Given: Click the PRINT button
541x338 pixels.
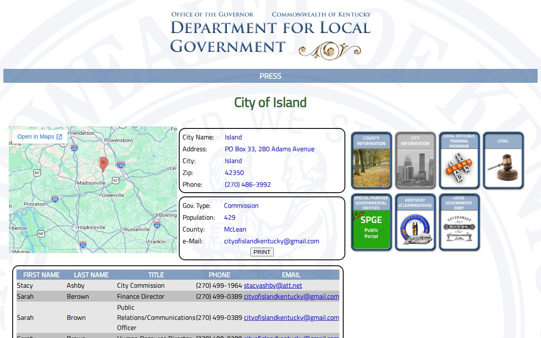Looking at the screenshot, I should pos(262,252).
